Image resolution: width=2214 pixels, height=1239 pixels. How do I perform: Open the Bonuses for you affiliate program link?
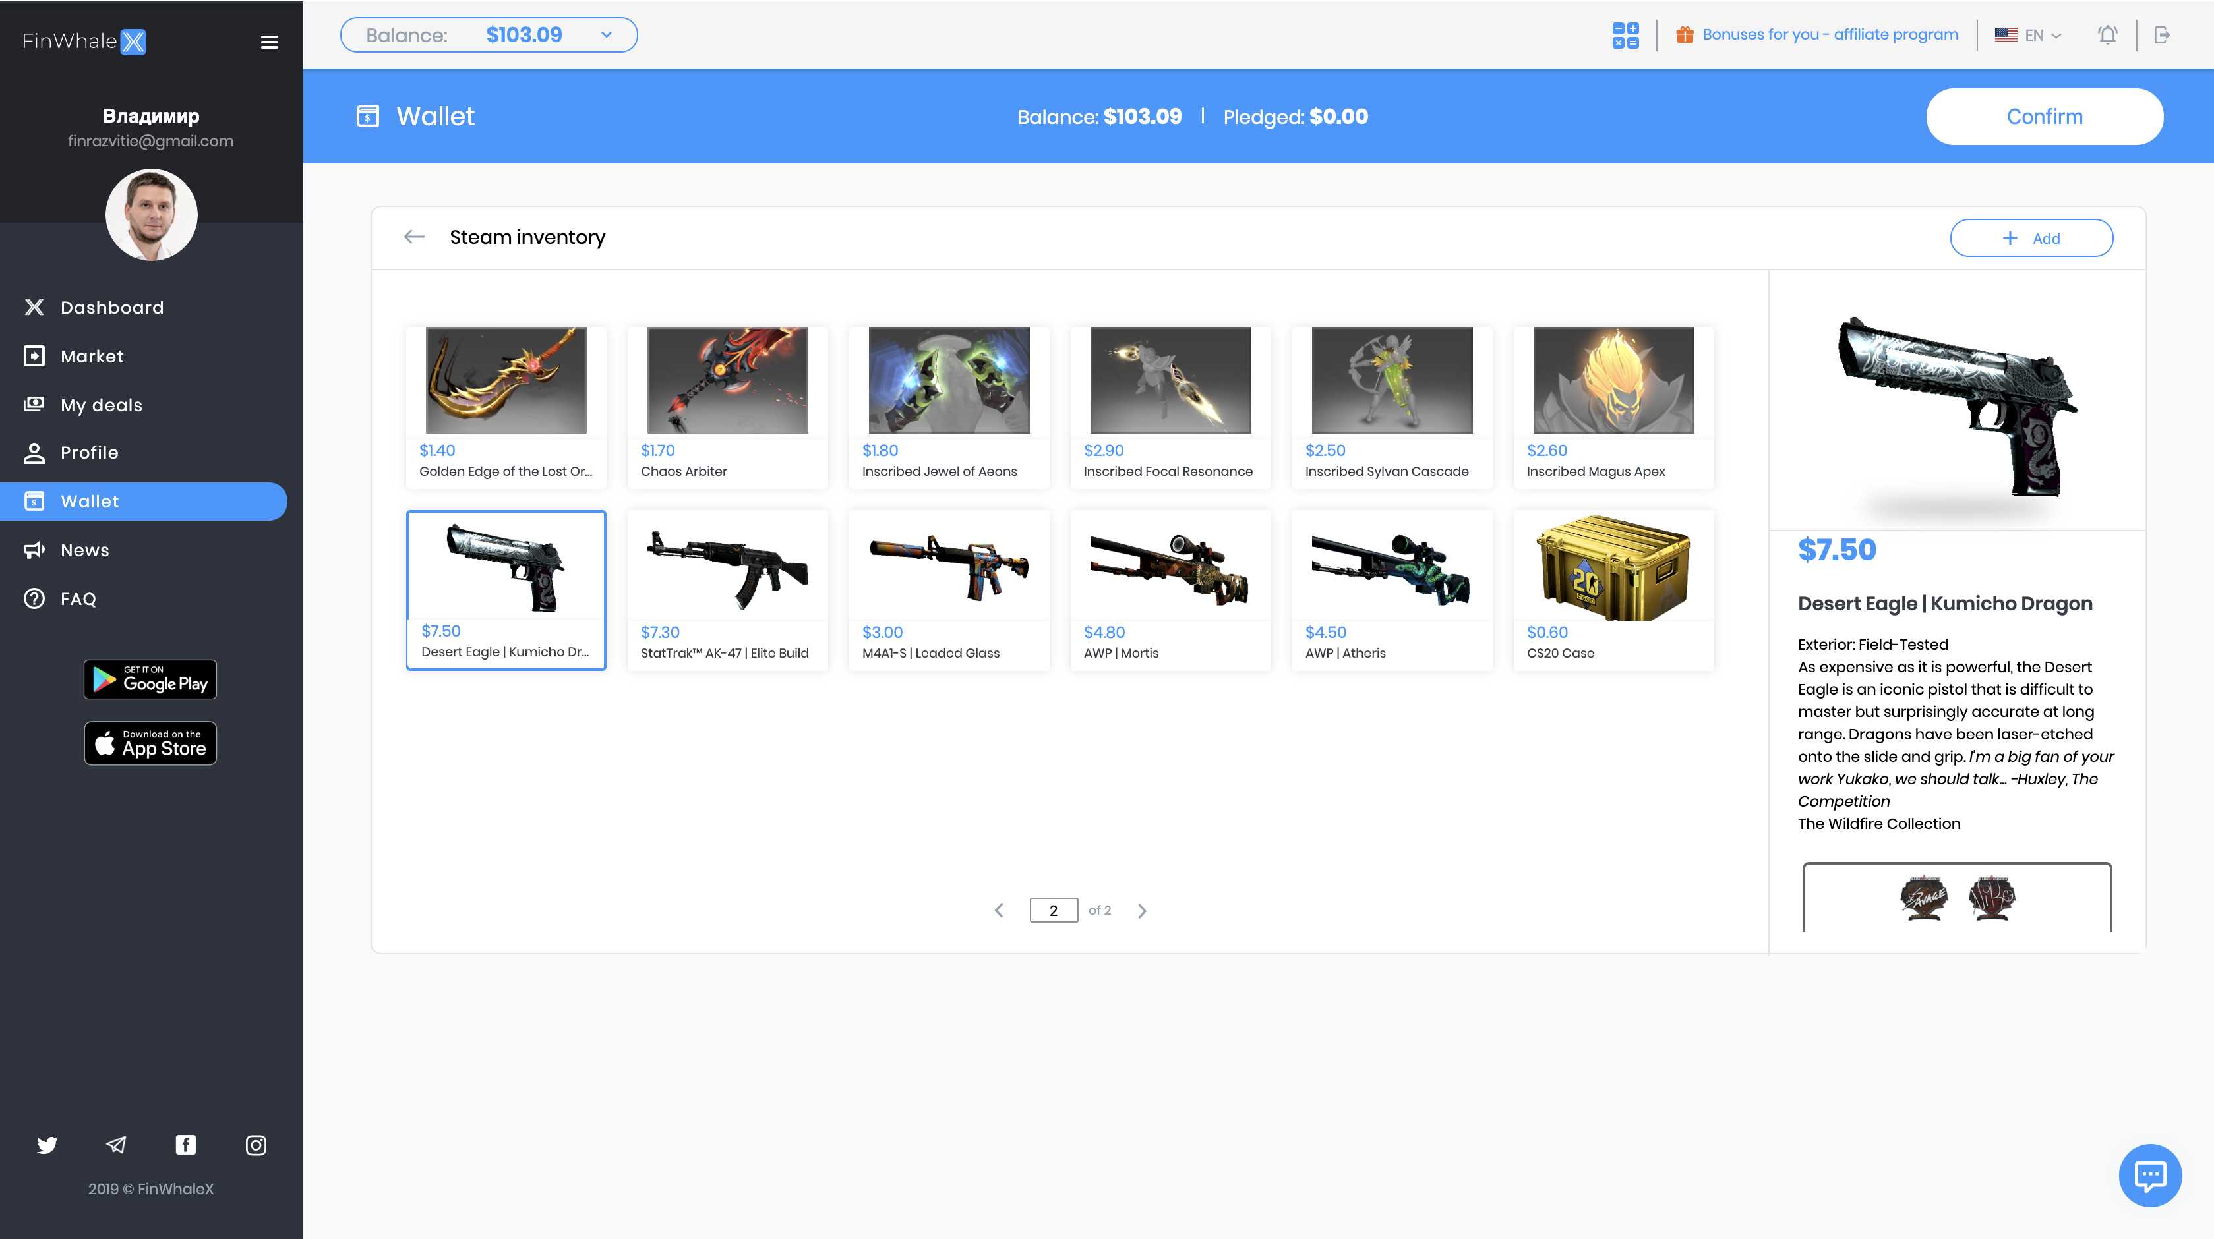click(x=1831, y=34)
